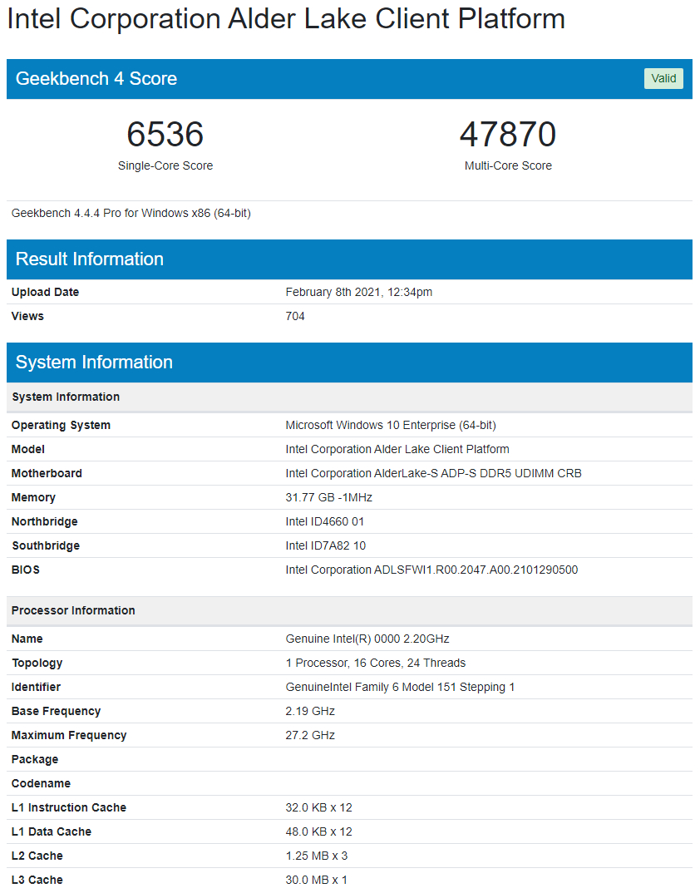Select the page title Alder Lake Client Platform
Viewport: 700px width, 893px height.
286,19
